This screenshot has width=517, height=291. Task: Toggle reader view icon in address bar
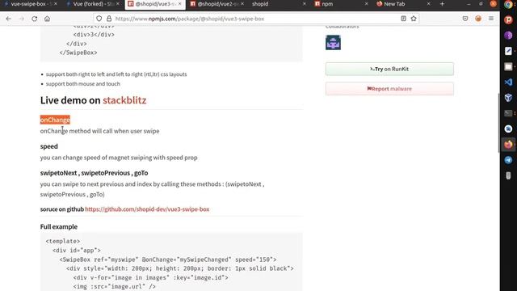pos(403,19)
